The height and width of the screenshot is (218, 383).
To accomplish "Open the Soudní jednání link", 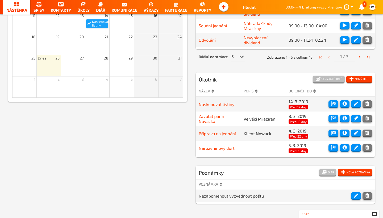I will coord(213,26).
